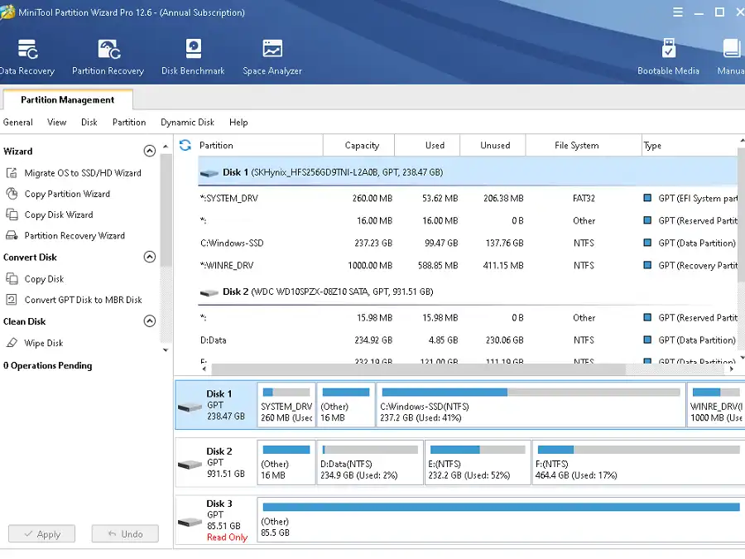Open the Dynamic Disk menu
The width and height of the screenshot is (745, 559).
coord(187,122)
